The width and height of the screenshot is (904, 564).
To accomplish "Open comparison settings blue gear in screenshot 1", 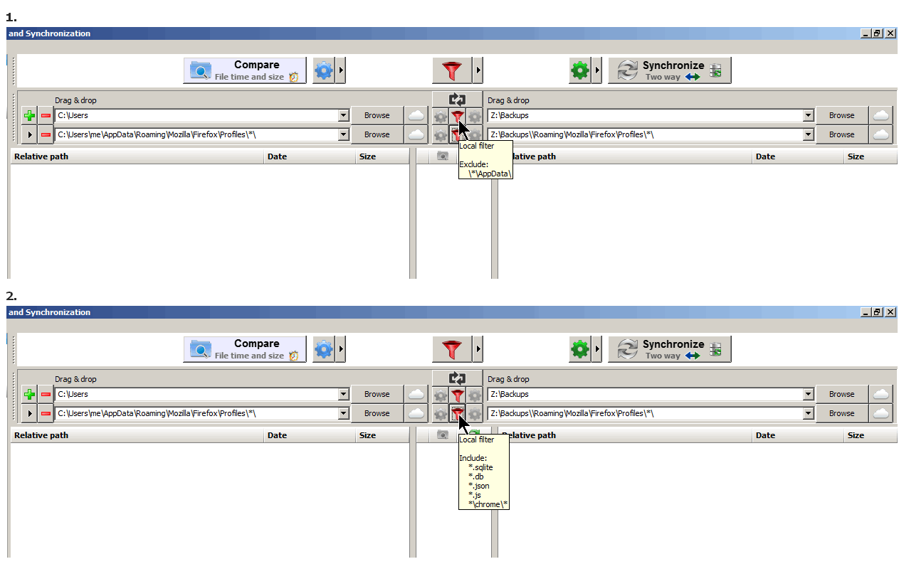I will pyautogui.click(x=324, y=70).
